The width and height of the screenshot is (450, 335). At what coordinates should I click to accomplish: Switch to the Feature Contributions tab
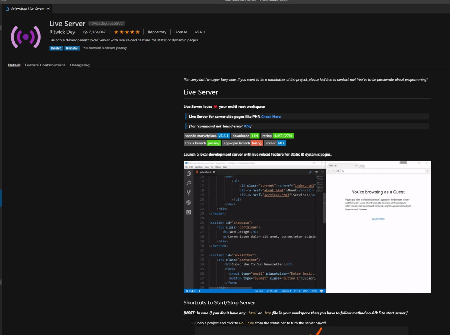click(x=45, y=65)
